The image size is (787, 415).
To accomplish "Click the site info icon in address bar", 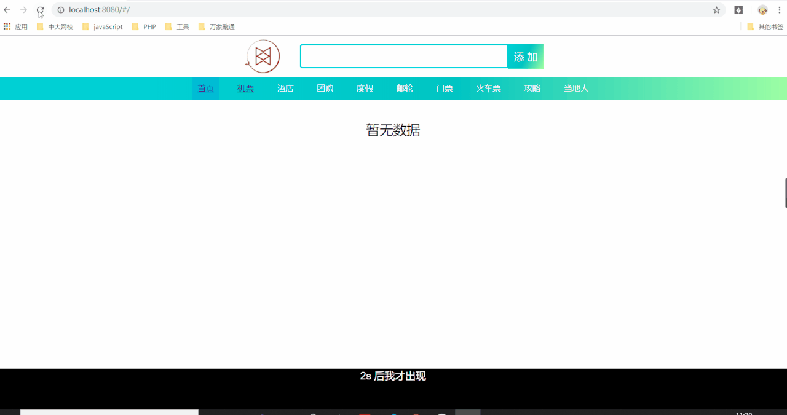I will point(60,10).
